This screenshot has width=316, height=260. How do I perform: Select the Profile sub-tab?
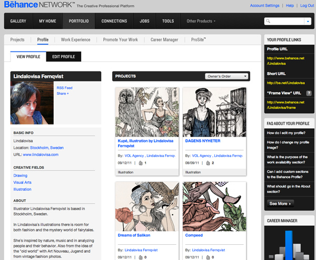point(43,40)
